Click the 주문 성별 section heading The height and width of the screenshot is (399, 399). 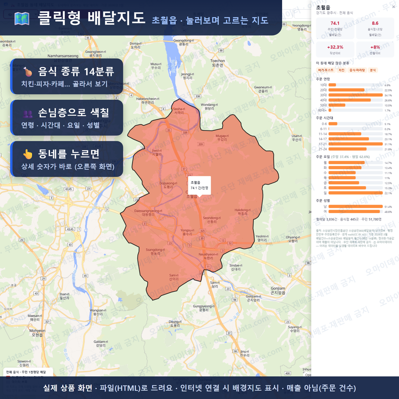(x=323, y=201)
